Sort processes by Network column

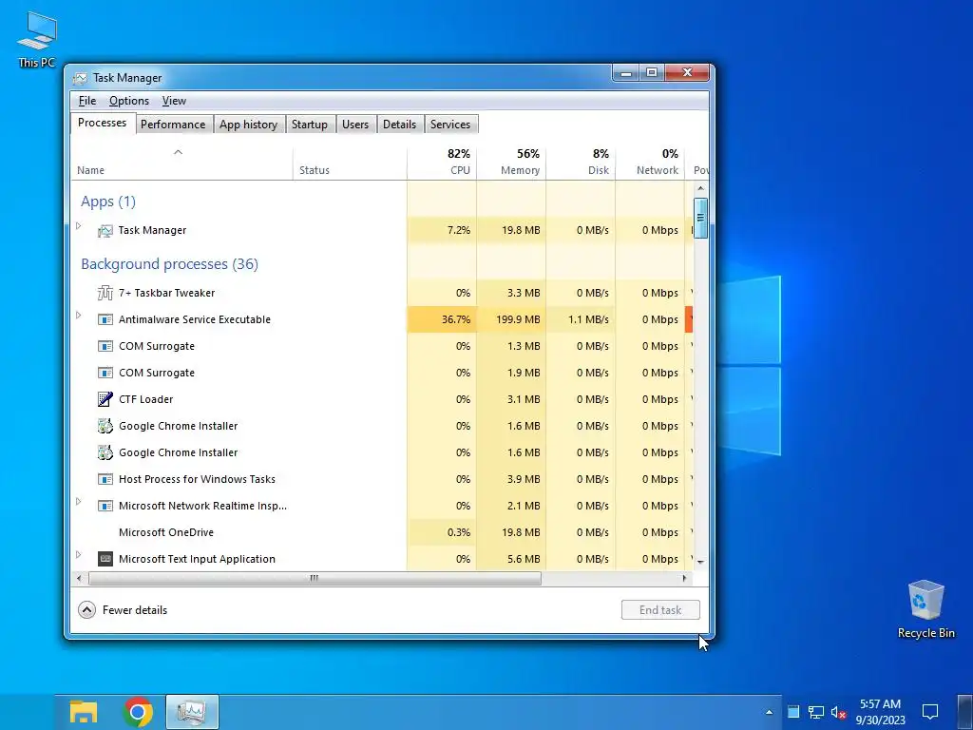(x=650, y=163)
